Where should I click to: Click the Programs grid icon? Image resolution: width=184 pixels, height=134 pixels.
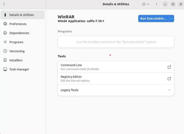click(5, 42)
